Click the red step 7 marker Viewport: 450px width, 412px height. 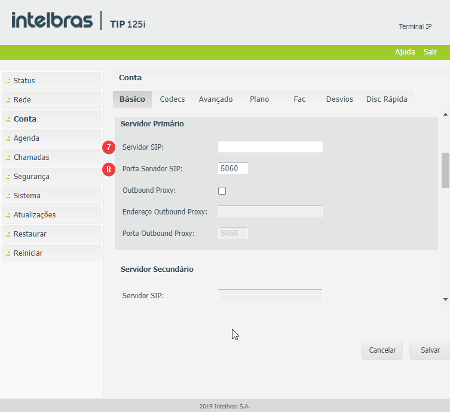pyautogui.click(x=108, y=147)
